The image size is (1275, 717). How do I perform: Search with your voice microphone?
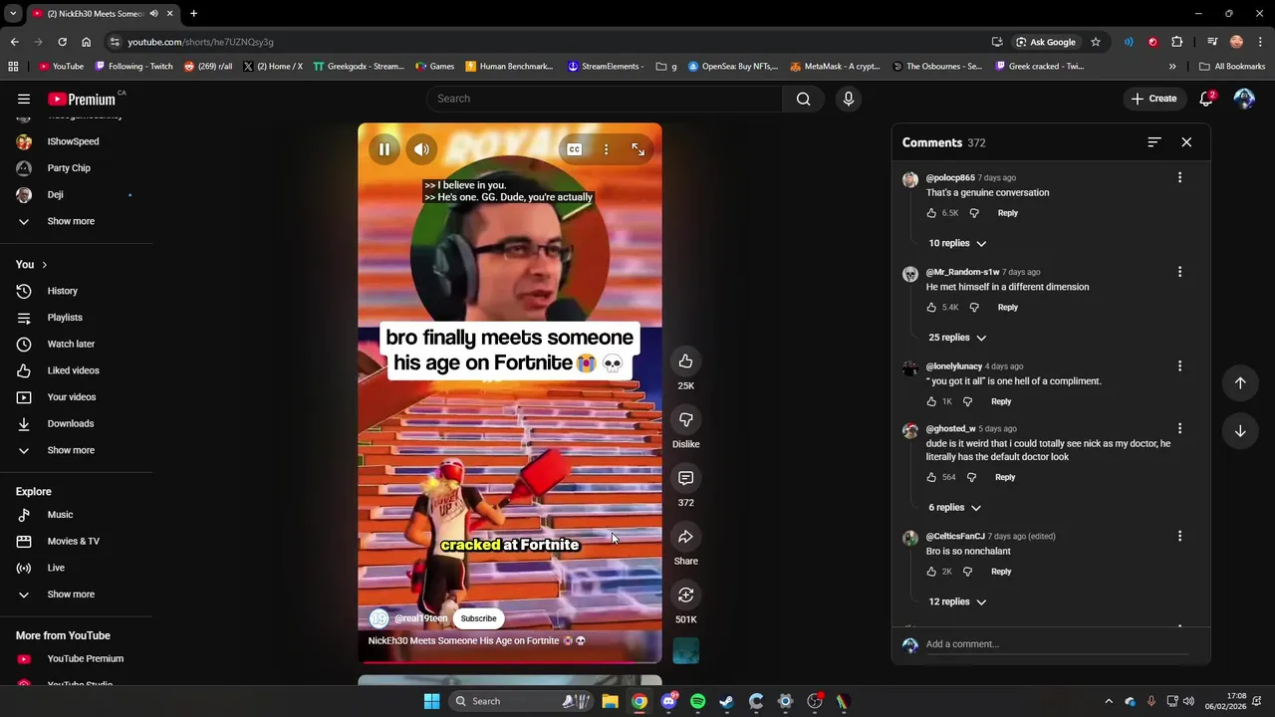[x=848, y=99]
